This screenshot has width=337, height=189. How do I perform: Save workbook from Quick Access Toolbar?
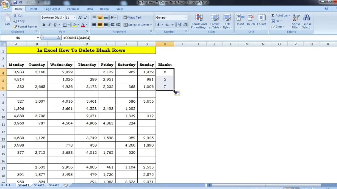[15, 2]
